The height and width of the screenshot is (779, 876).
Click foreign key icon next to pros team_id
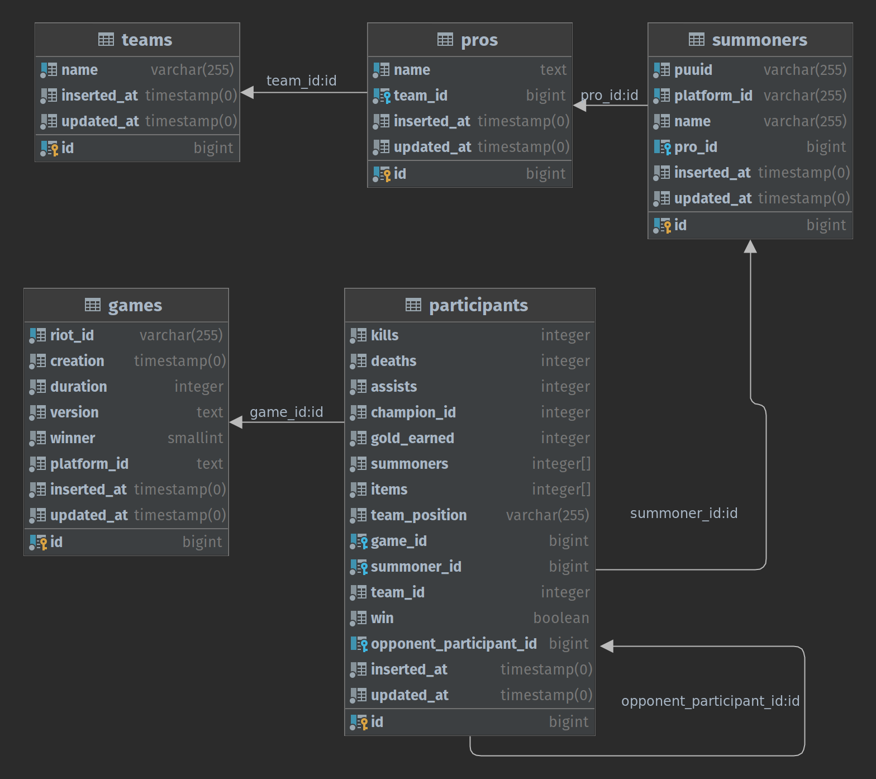point(382,96)
